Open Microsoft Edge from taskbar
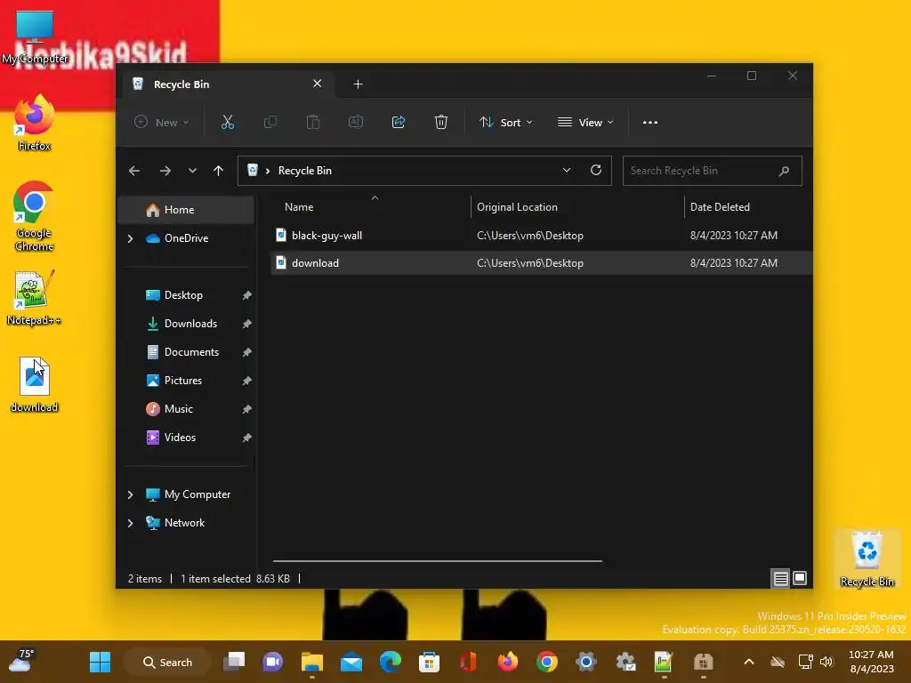Screen dimensions: 911x683 point(391,662)
